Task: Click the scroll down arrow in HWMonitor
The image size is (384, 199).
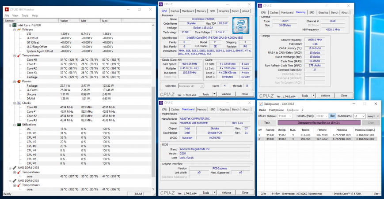Action: click(153, 189)
